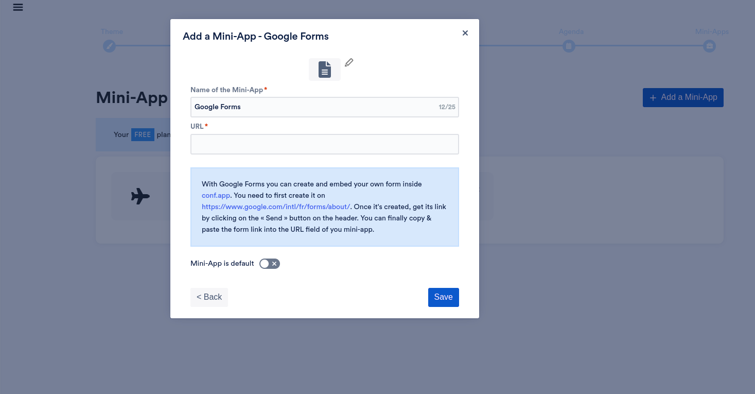Go back with the Back button
This screenshot has width=755, height=394.
coord(209,297)
